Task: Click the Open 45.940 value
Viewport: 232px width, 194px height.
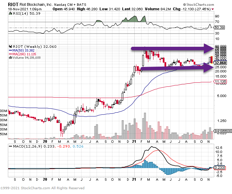Action: (x=64, y=9)
